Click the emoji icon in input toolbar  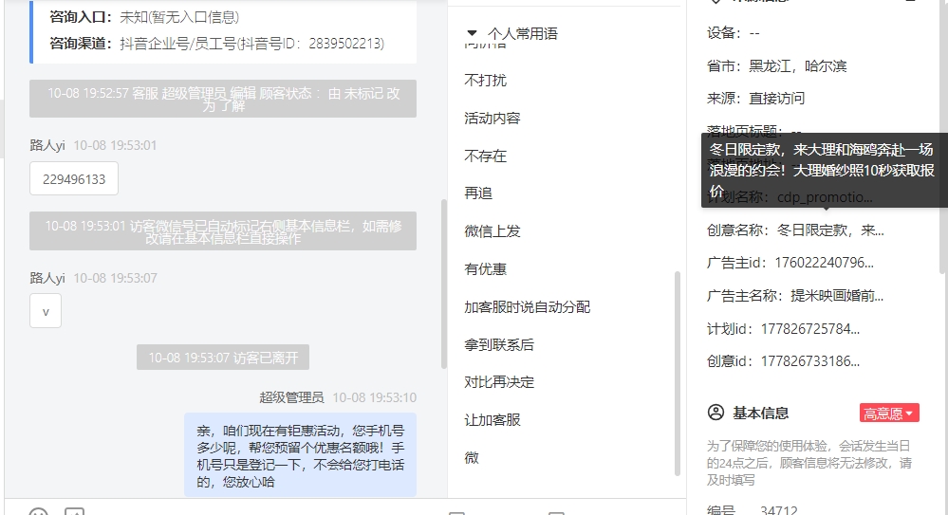(38, 511)
